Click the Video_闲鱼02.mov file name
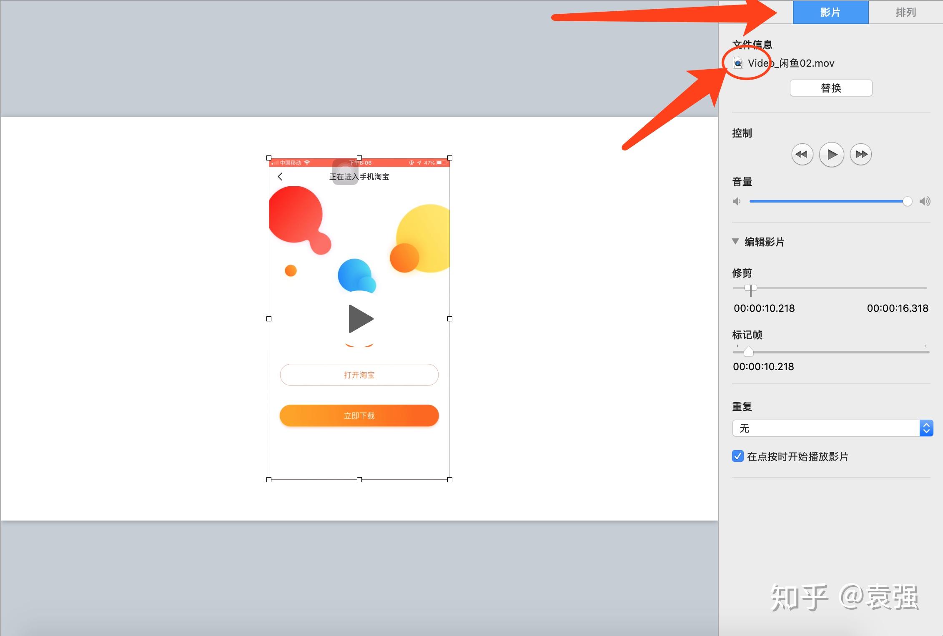The width and height of the screenshot is (943, 636). tap(791, 63)
